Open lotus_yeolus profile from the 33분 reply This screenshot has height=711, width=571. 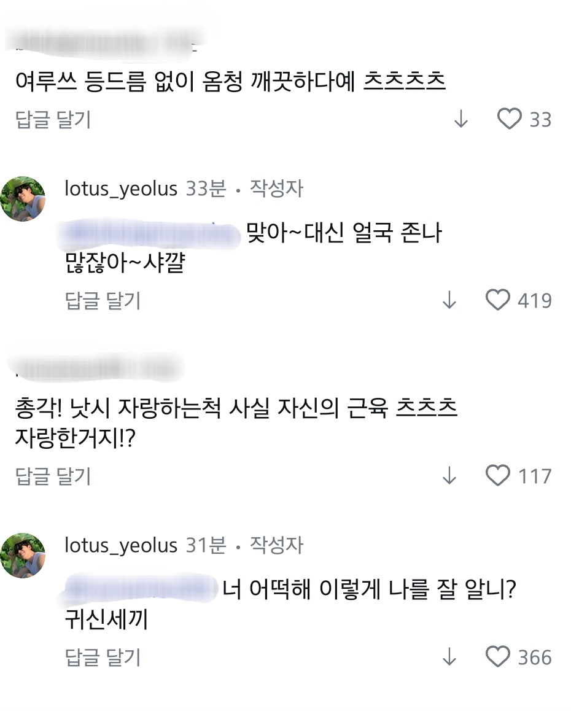pos(121,188)
